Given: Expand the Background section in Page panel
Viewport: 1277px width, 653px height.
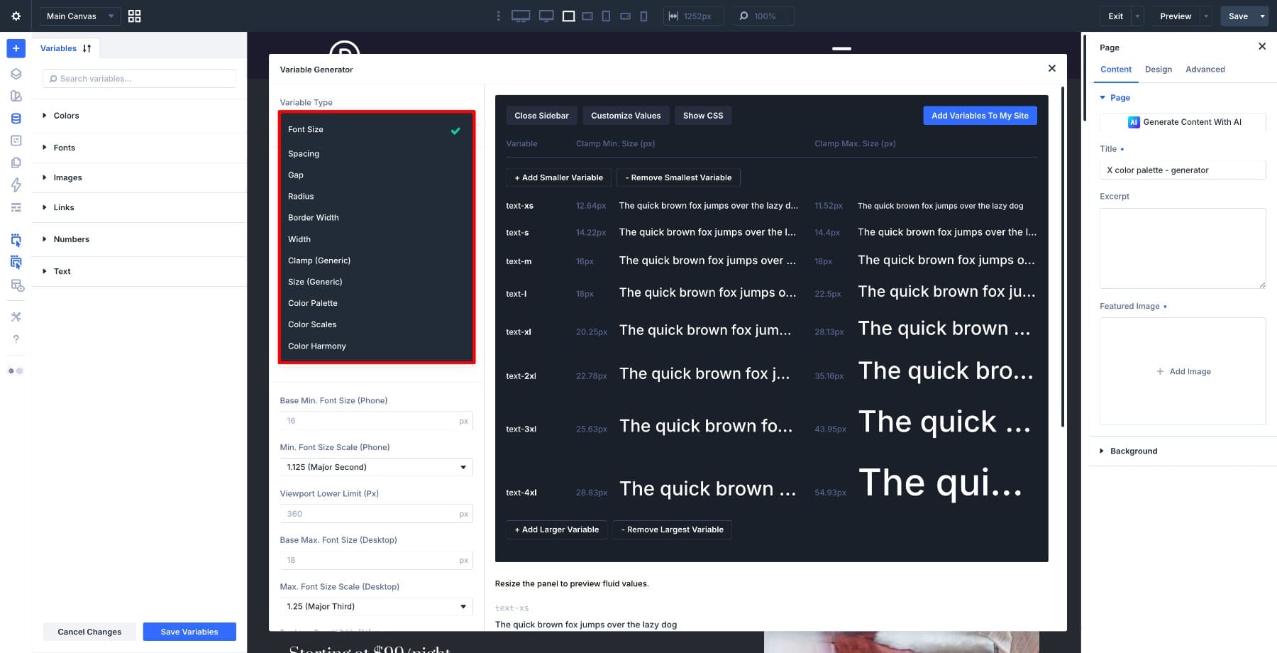Looking at the screenshot, I should 1183,451.
